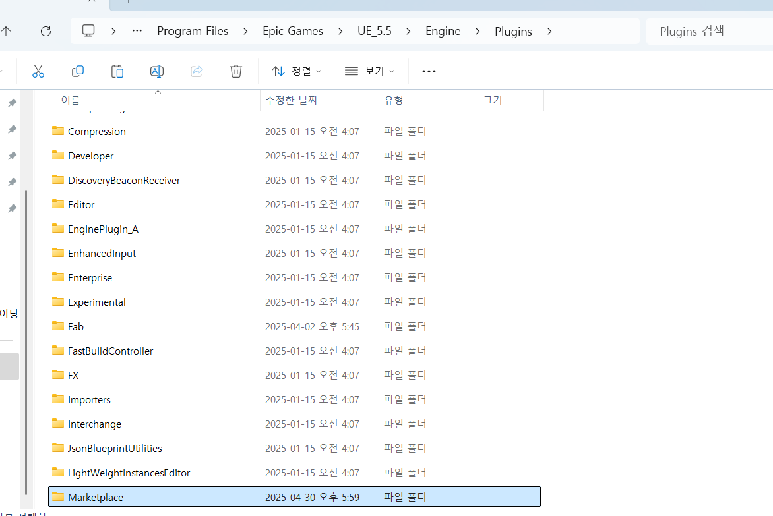This screenshot has width=773, height=516.
Task: Select the DiscoveryBeaconReceiver folder
Action: click(124, 180)
